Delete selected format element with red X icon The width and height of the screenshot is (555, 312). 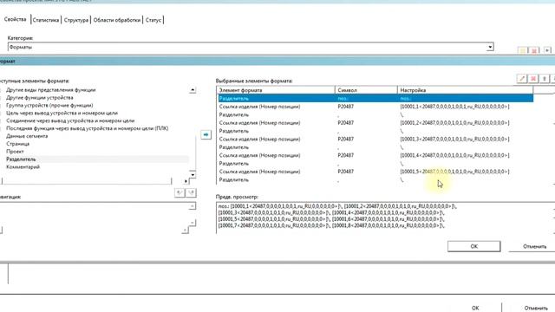pyautogui.click(x=533, y=78)
